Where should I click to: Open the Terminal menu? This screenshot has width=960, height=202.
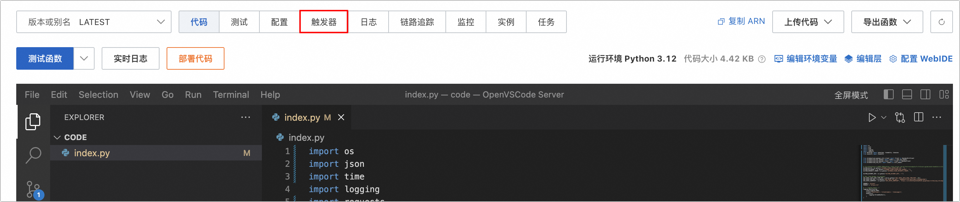point(231,95)
